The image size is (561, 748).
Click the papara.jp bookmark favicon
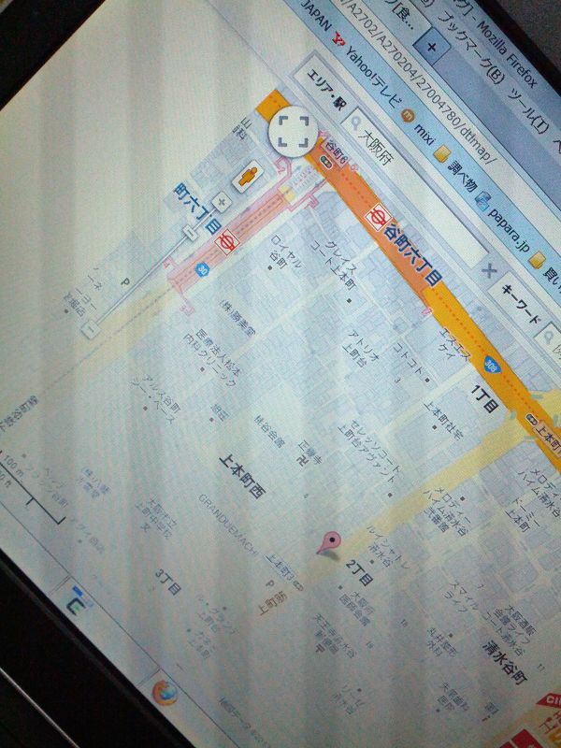483,201
